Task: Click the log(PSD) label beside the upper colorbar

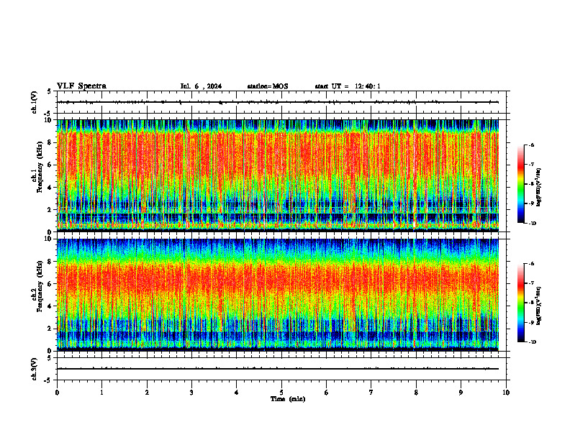Action: click(539, 188)
